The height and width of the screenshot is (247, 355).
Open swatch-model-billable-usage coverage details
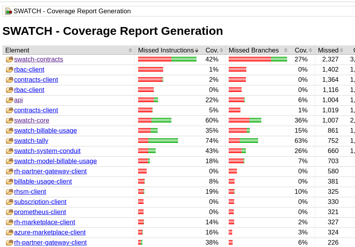(55, 161)
